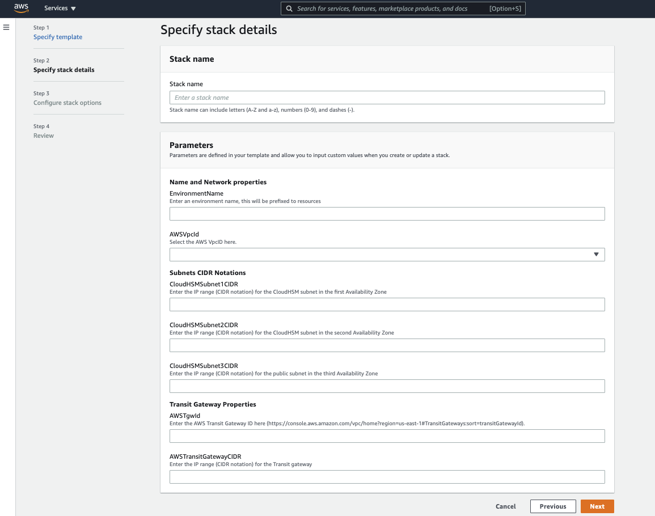Click the Stack name input field
Viewport: 655px width, 516px height.
pyautogui.click(x=387, y=97)
